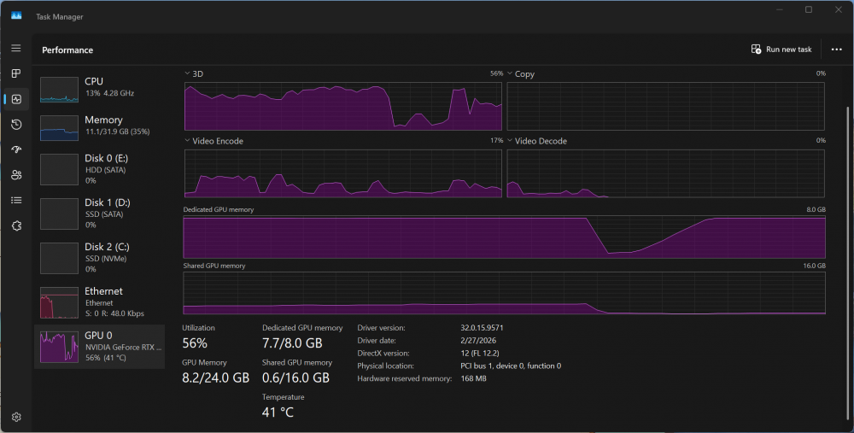Go to the Processes page icon

[x=16, y=73]
